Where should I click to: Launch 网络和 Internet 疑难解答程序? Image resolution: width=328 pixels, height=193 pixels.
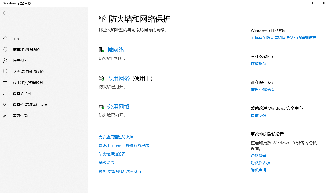coord(124,146)
